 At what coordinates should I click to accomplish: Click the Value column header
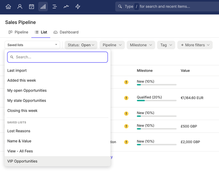(185, 70)
